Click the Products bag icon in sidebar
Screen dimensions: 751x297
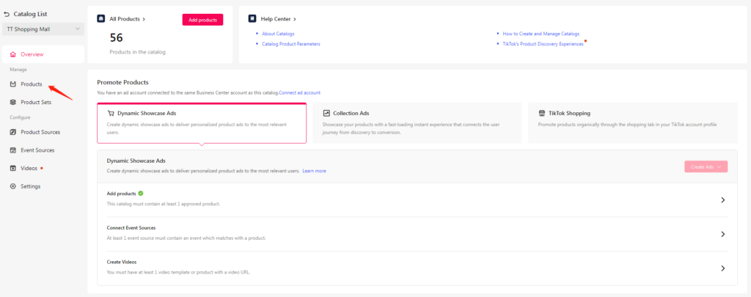(13, 84)
